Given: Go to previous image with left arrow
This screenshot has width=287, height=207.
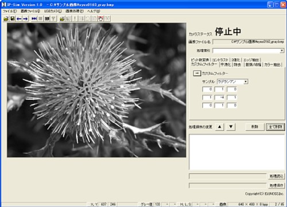Looking at the screenshot, I should click(x=19, y=18).
